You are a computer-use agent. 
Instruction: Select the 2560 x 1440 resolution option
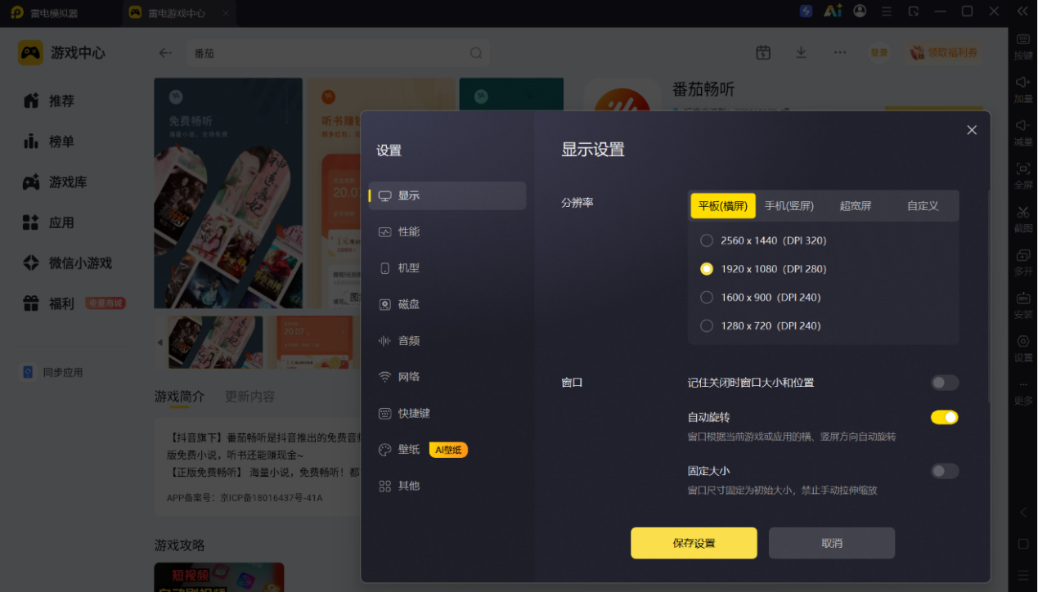763,240
